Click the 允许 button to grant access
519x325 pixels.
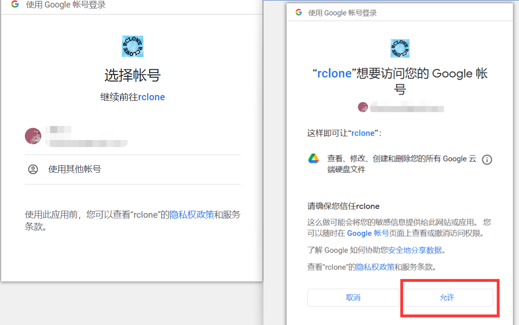pos(447,297)
